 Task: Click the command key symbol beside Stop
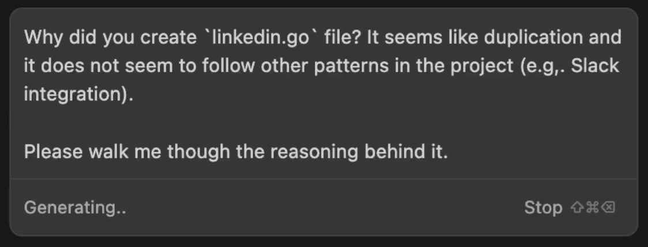click(x=593, y=207)
